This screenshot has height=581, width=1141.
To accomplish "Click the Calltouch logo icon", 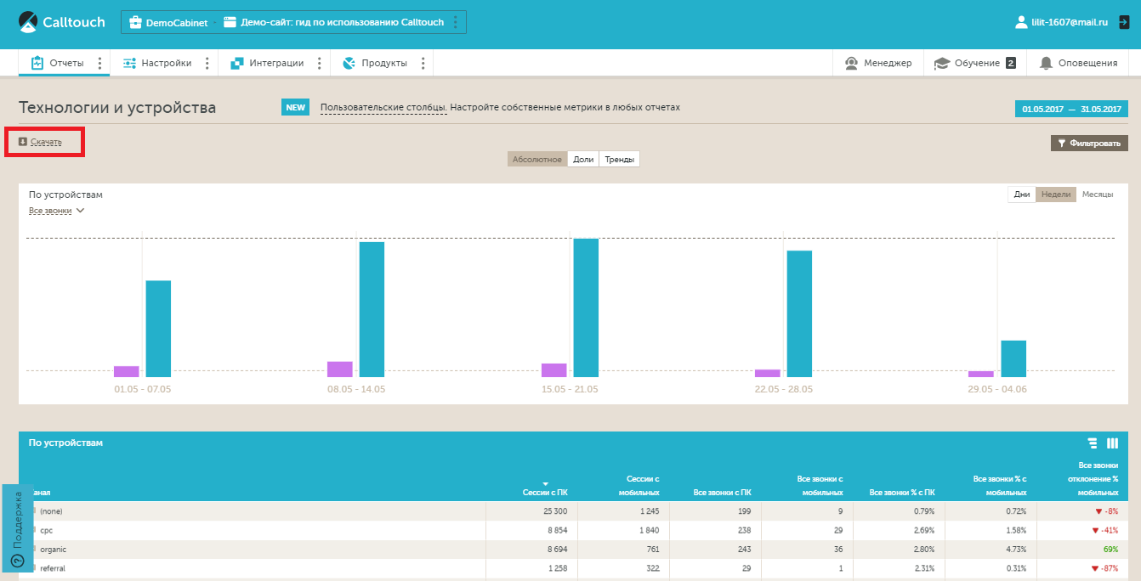I will pyautogui.click(x=28, y=22).
